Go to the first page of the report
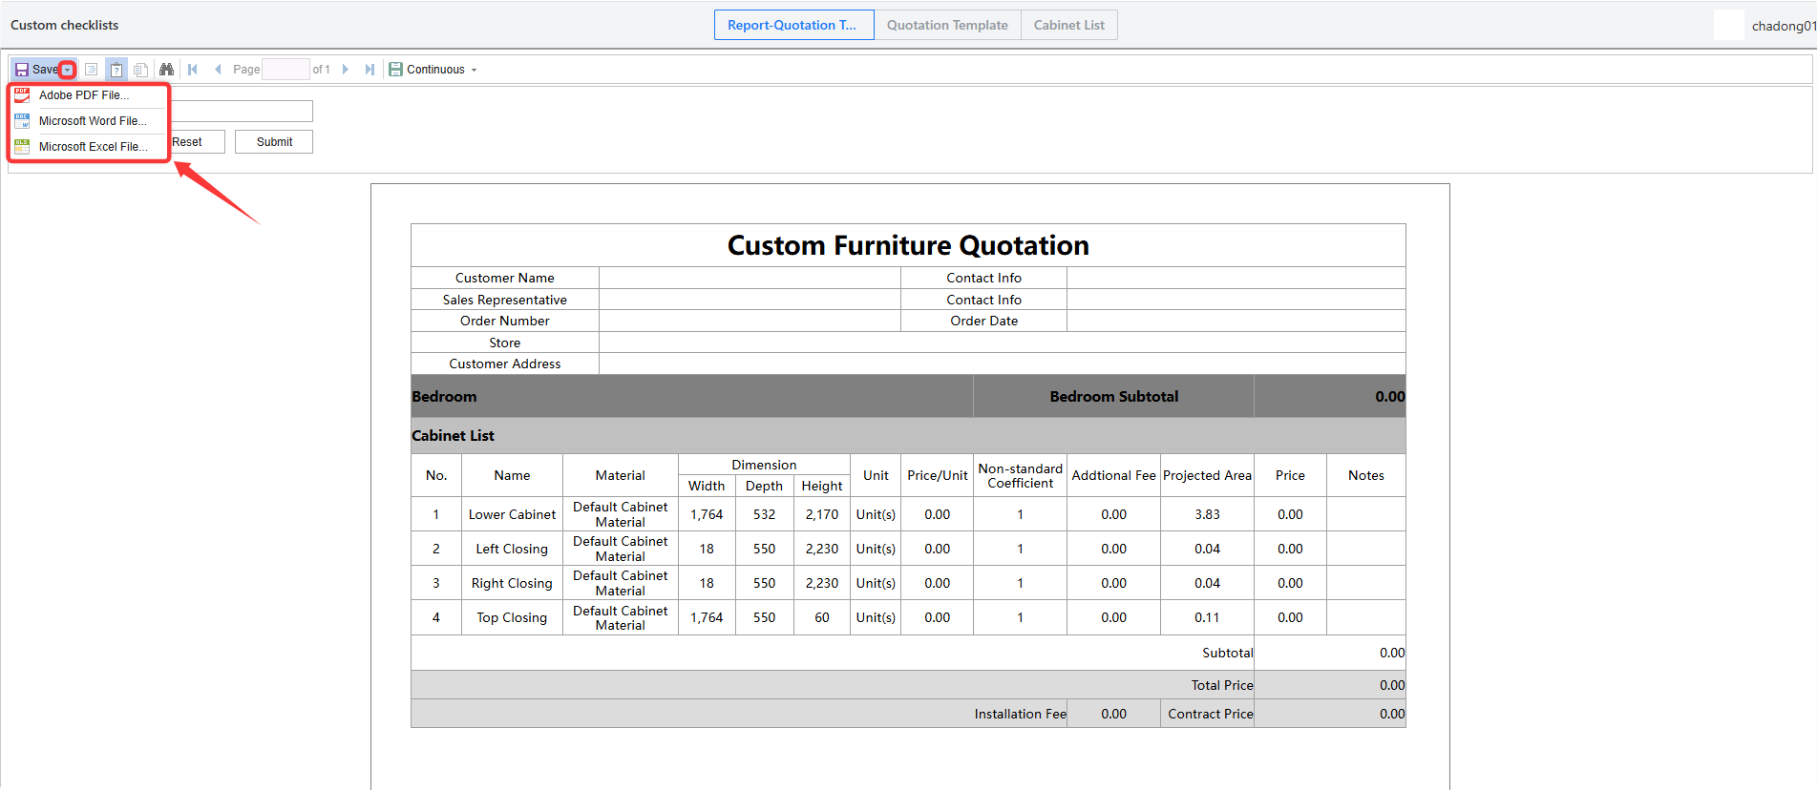The image size is (1817, 790). pyautogui.click(x=193, y=70)
